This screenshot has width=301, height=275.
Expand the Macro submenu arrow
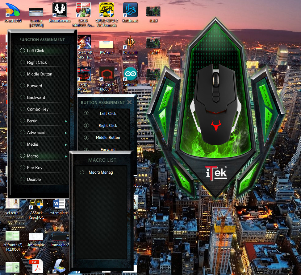click(x=66, y=156)
